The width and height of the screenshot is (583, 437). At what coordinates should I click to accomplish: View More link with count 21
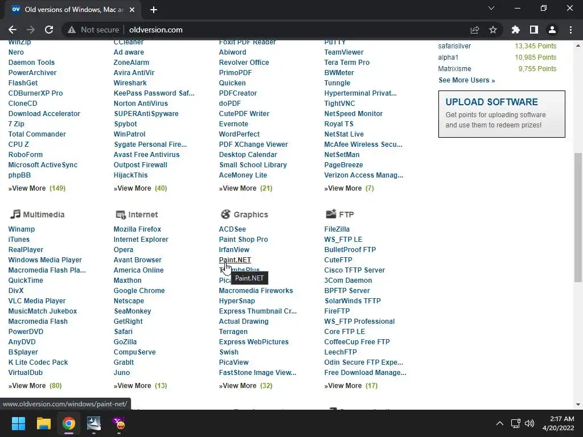245,188
